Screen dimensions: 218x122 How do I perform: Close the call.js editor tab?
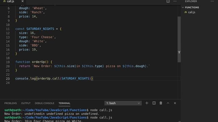pos(22,1)
